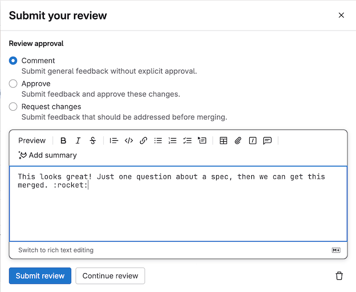Attach a file using the paperclip icon

238,141
